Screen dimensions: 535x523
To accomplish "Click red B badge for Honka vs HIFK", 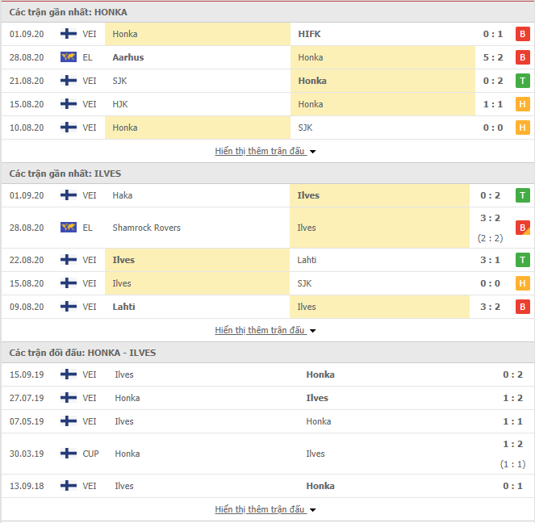I will 522,34.
